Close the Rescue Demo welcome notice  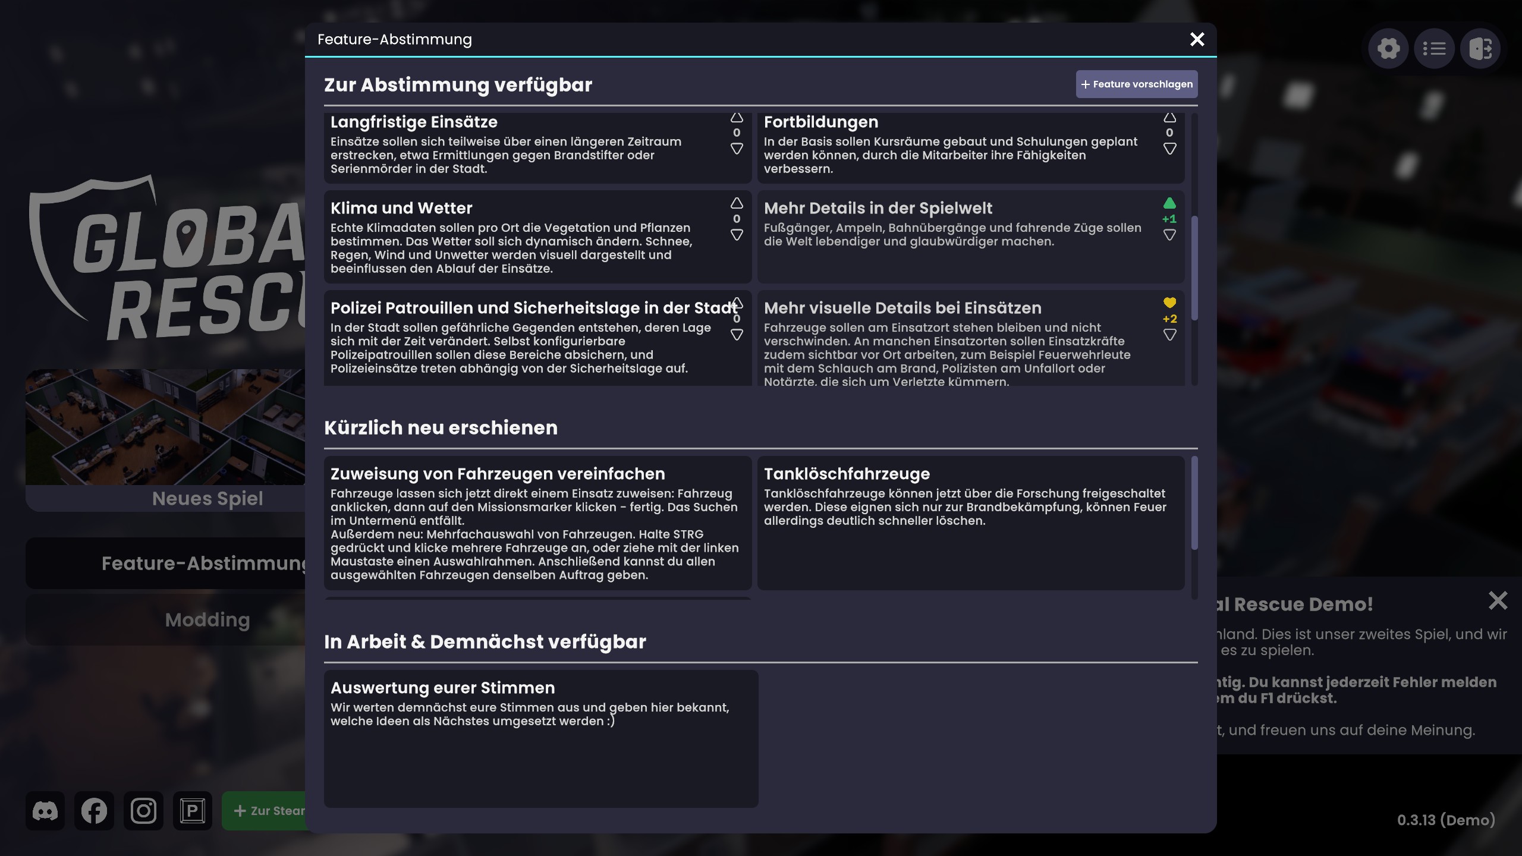click(x=1498, y=600)
